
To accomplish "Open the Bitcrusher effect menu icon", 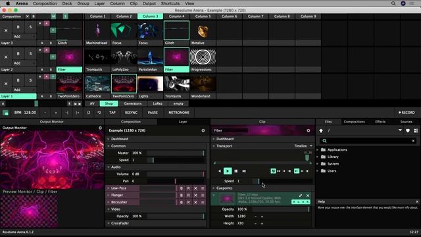I will pos(203,202).
